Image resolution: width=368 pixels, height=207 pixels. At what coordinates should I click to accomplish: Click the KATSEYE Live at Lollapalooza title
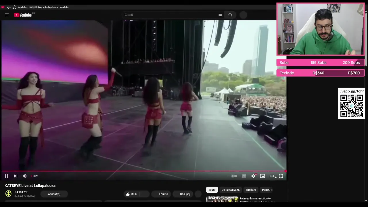[x=30, y=186]
